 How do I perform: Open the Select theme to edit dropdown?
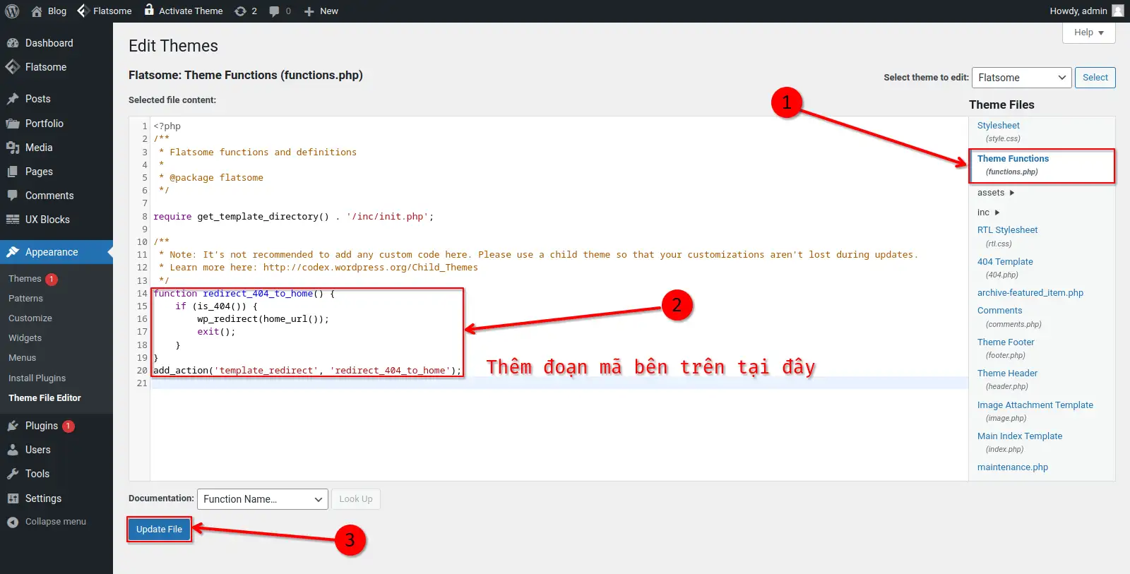(x=1022, y=78)
